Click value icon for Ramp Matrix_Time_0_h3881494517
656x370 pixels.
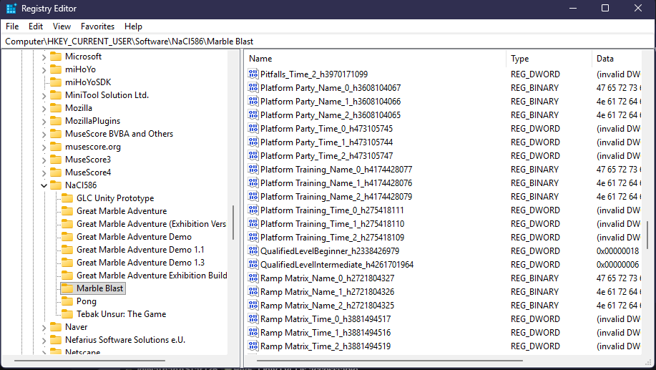click(253, 319)
